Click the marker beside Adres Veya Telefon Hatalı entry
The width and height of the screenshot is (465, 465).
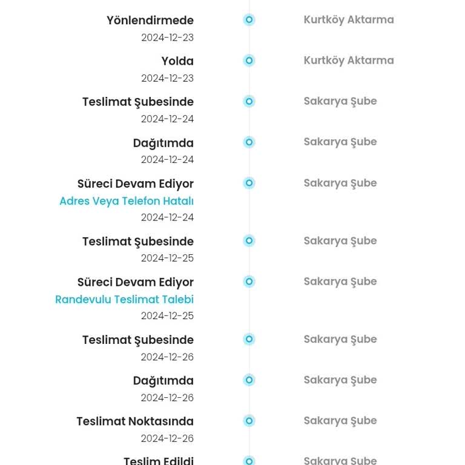click(x=249, y=183)
